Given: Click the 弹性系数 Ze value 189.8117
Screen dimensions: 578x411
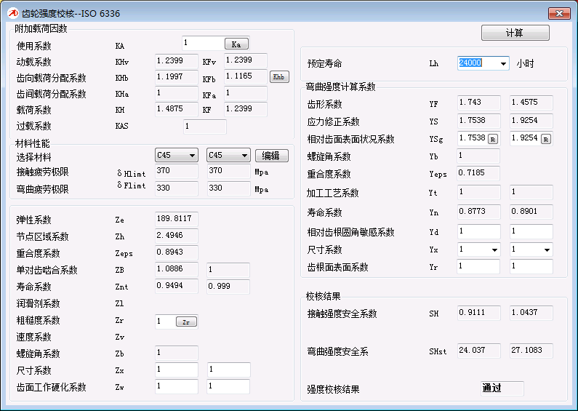Looking at the screenshot, I should point(177,219).
